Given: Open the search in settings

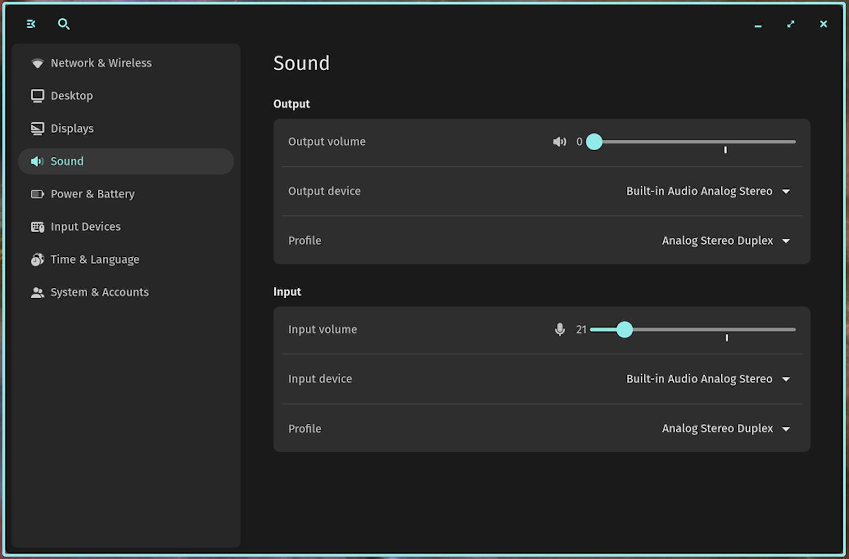Looking at the screenshot, I should coord(64,24).
